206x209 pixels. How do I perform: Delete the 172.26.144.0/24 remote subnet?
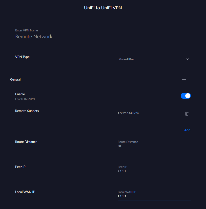187,114
